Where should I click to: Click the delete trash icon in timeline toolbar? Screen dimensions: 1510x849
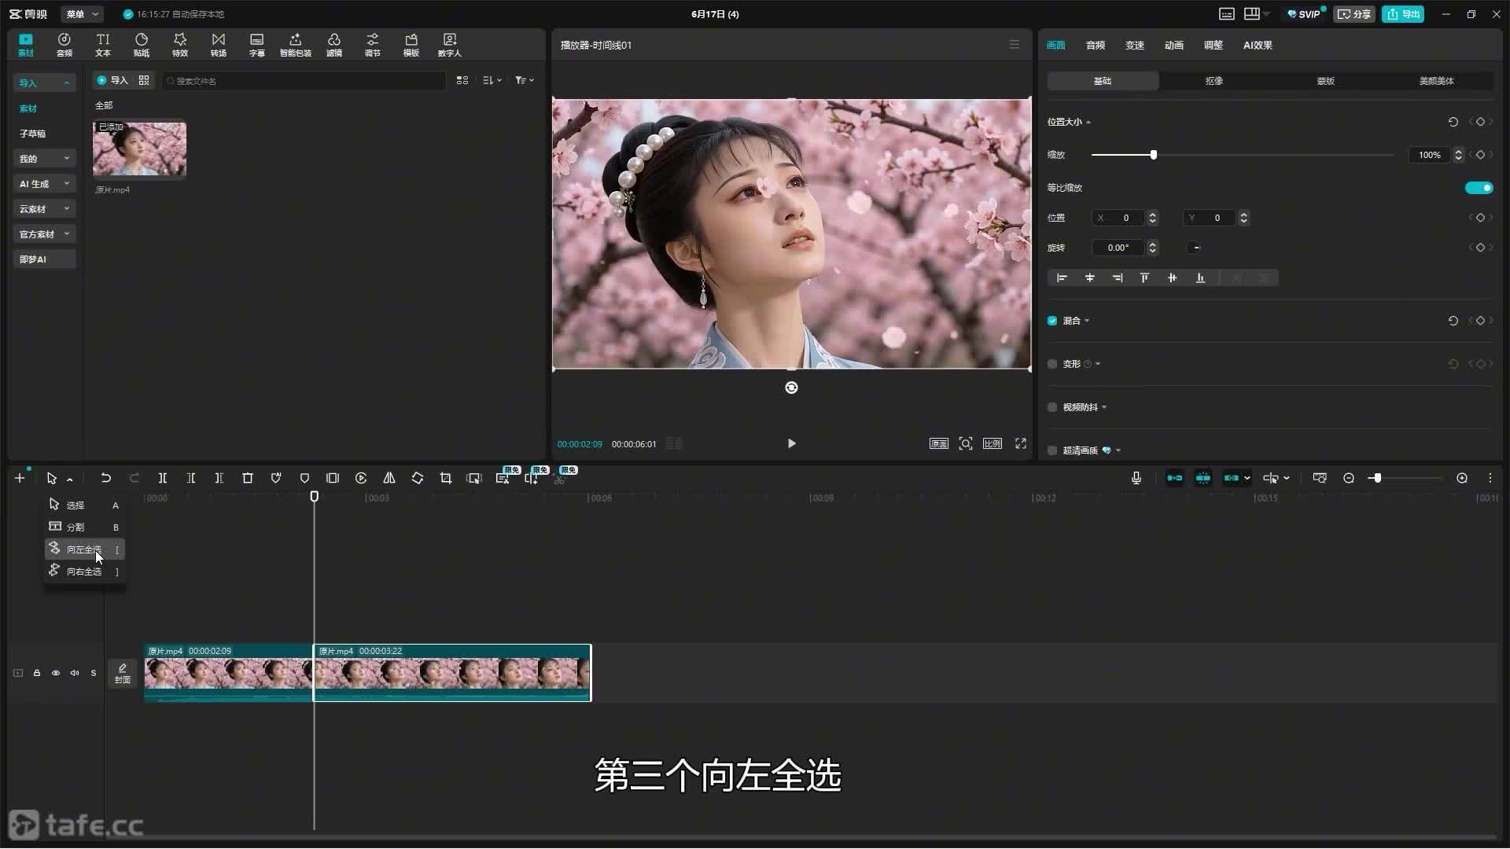point(248,478)
